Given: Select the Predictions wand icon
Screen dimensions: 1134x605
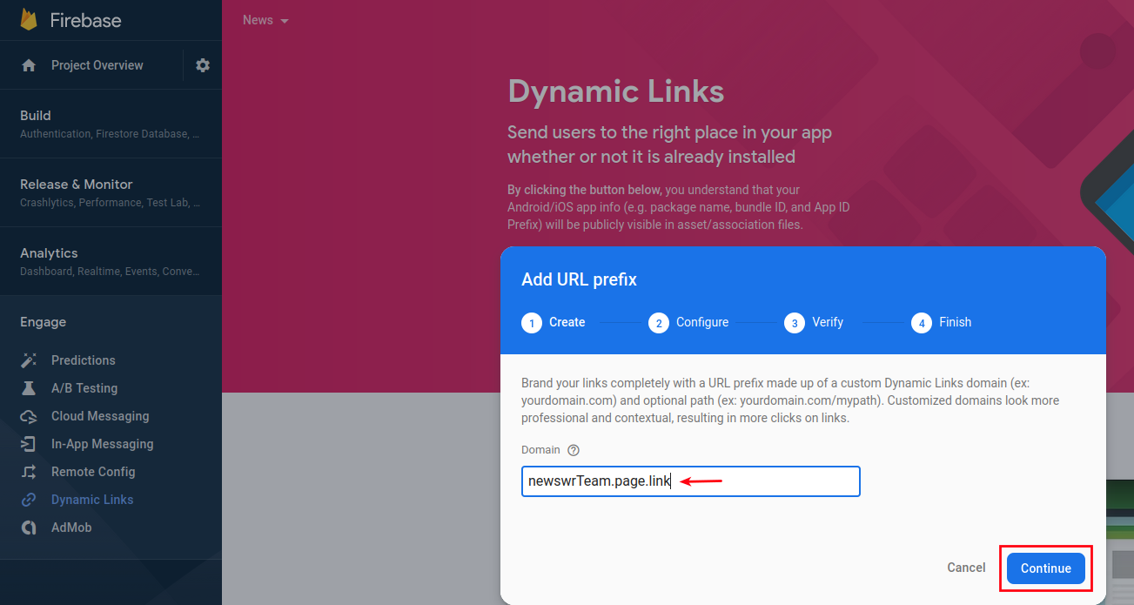Looking at the screenshot, I should [29, 360].
